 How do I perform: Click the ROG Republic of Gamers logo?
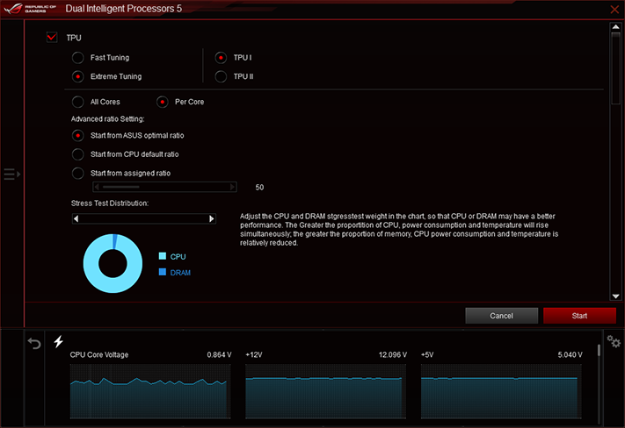(30, 9)
